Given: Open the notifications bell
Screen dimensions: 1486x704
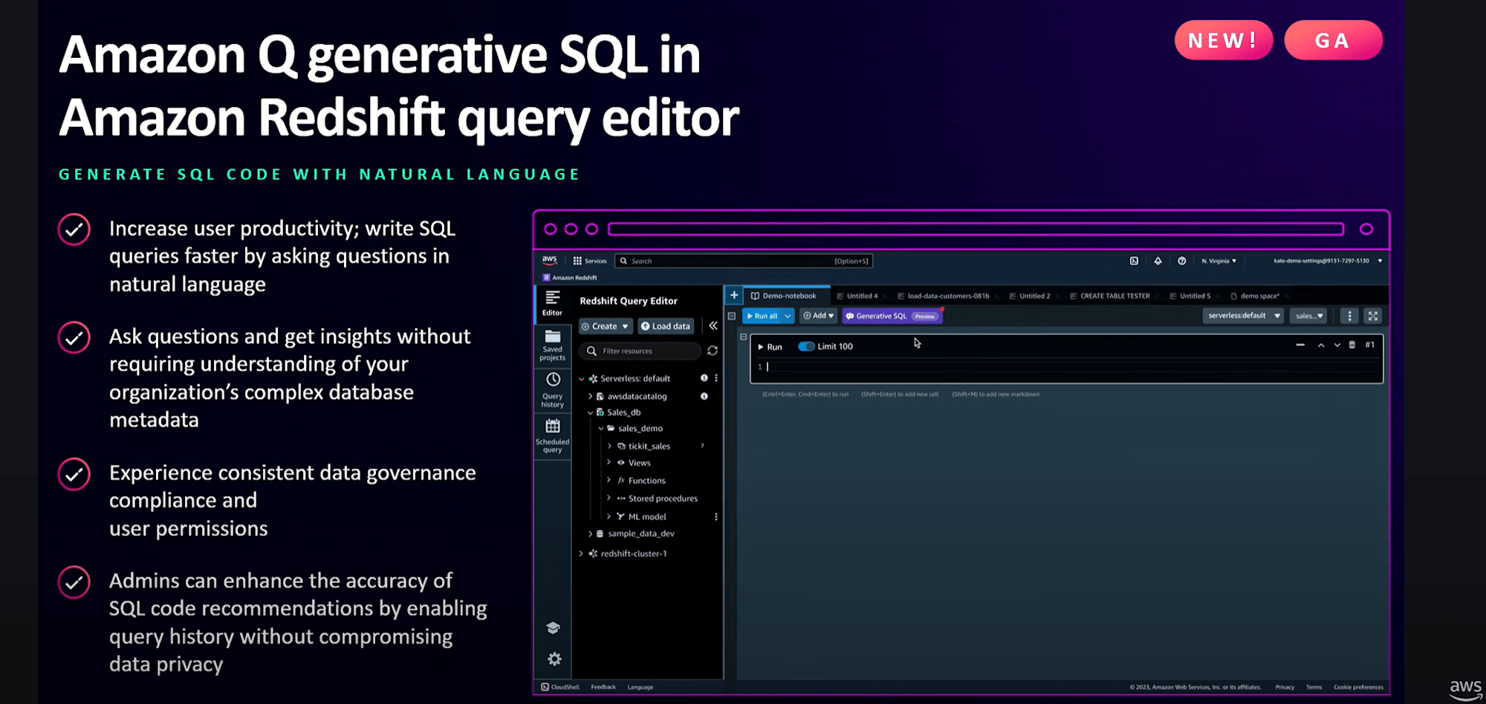Looking at the screenshot, I should click(x=1158, y=261).
